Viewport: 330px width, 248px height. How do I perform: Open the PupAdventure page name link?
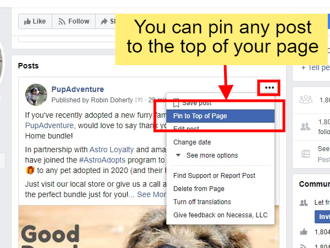point(77,89)
